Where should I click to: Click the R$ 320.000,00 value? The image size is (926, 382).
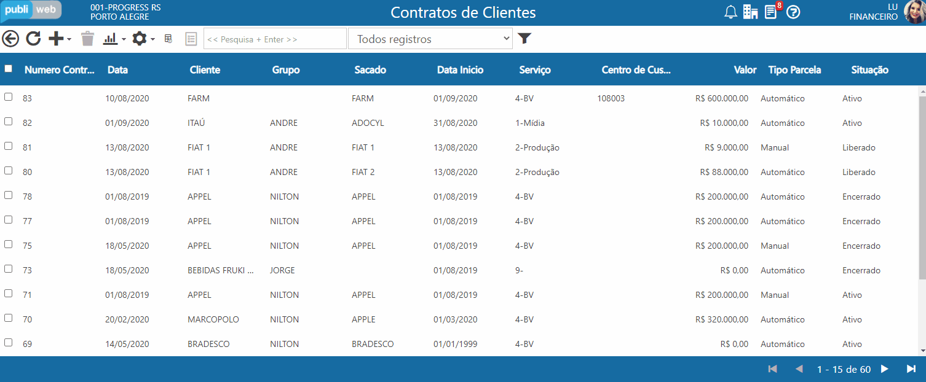pyautogui.click(x=722, y=319)
